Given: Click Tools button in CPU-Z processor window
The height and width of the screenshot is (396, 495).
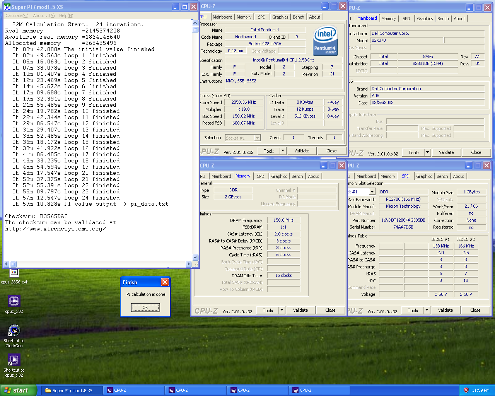Looking at the screenshot, I should (x=269, y=151).
